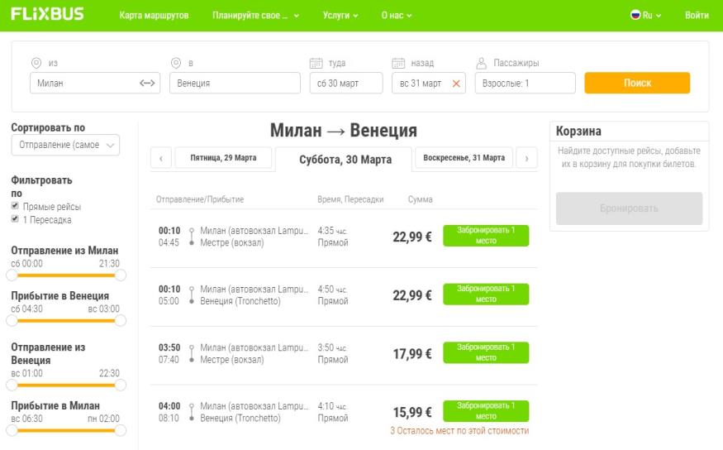The width and height of the screenshot is (723, 450).
Task: Click the Отправление из Милан slider left handle
Action: pos(12,275)
